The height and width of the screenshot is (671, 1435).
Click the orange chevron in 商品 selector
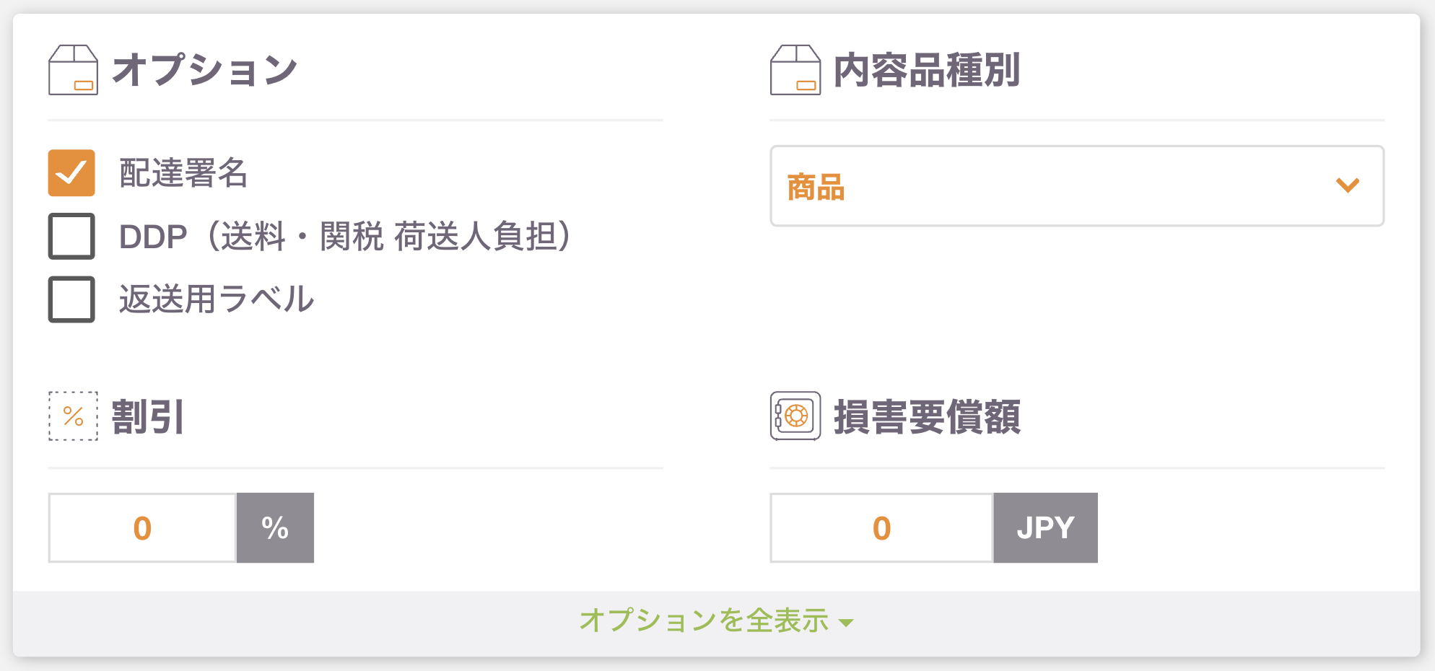point(1348,186)
